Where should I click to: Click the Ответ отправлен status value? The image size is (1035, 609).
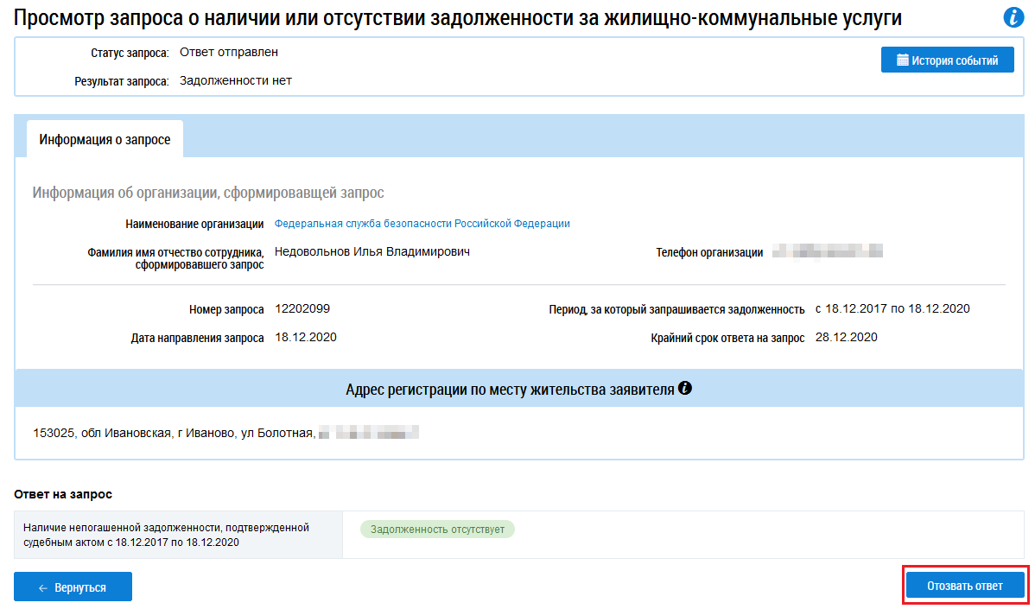coord(229,53)
